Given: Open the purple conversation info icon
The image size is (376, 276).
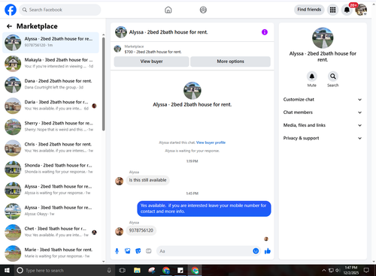Looking at the screenshot, I should click(265, 32).
